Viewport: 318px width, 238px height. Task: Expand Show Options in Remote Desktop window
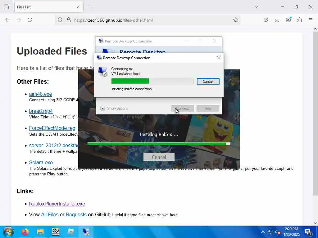(114, 108)
